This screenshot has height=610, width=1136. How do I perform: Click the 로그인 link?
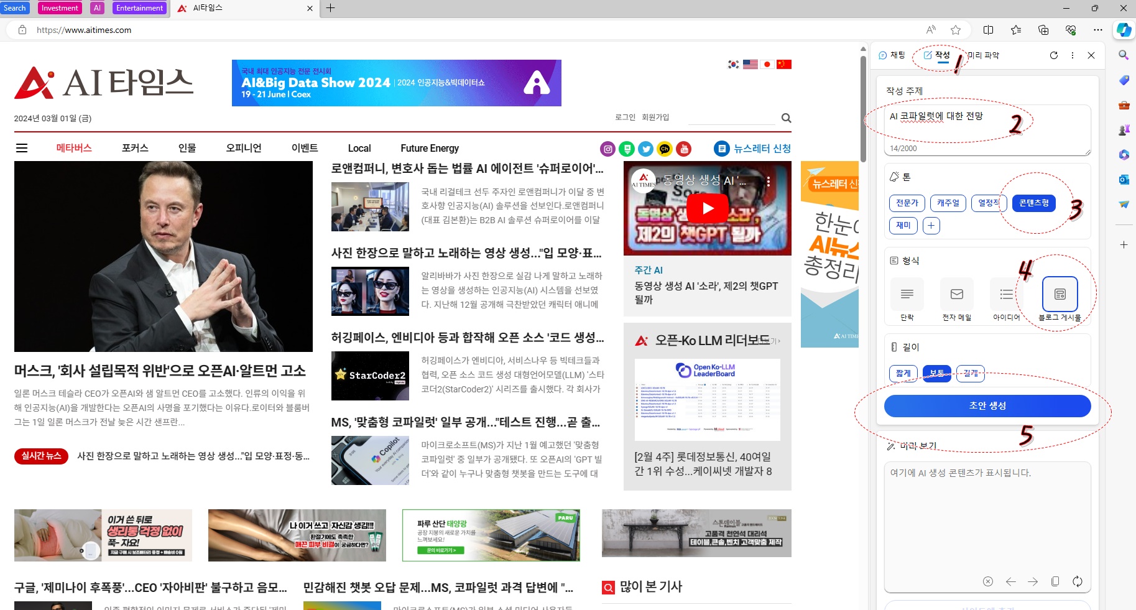(625, 118)
